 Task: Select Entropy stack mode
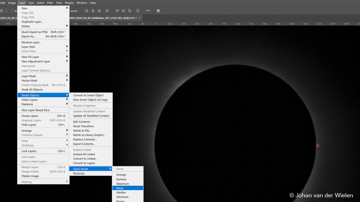tap(128, 175)
